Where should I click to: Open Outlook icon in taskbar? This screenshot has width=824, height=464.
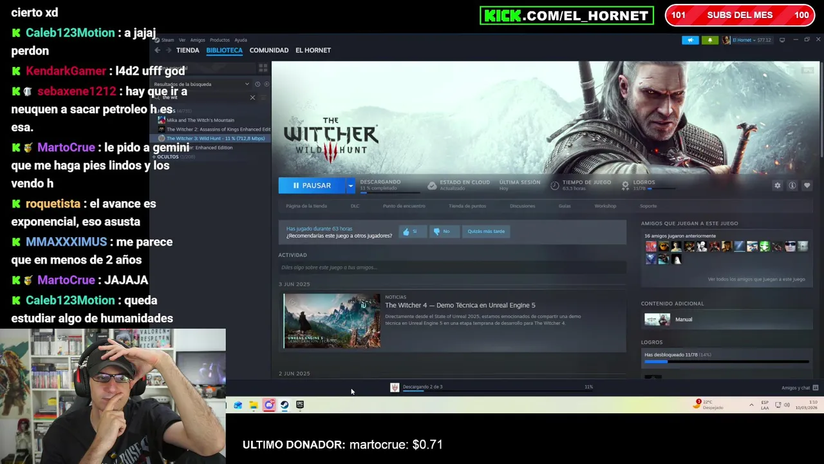point(238,405)
